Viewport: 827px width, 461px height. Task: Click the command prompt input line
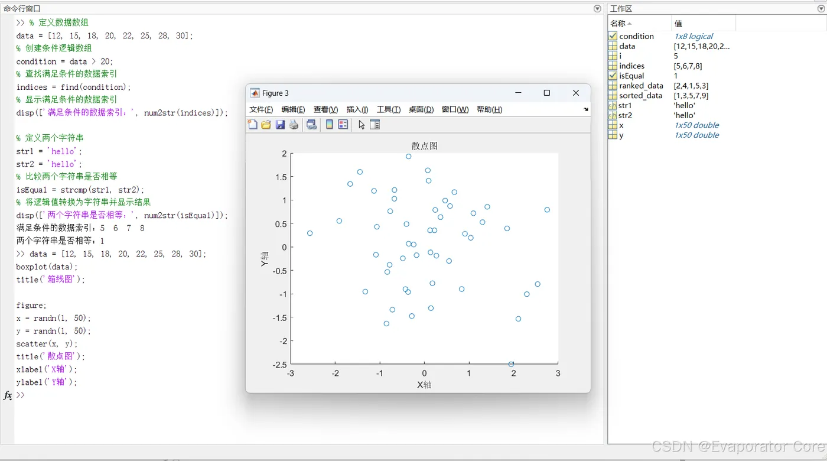click(310, 395)
